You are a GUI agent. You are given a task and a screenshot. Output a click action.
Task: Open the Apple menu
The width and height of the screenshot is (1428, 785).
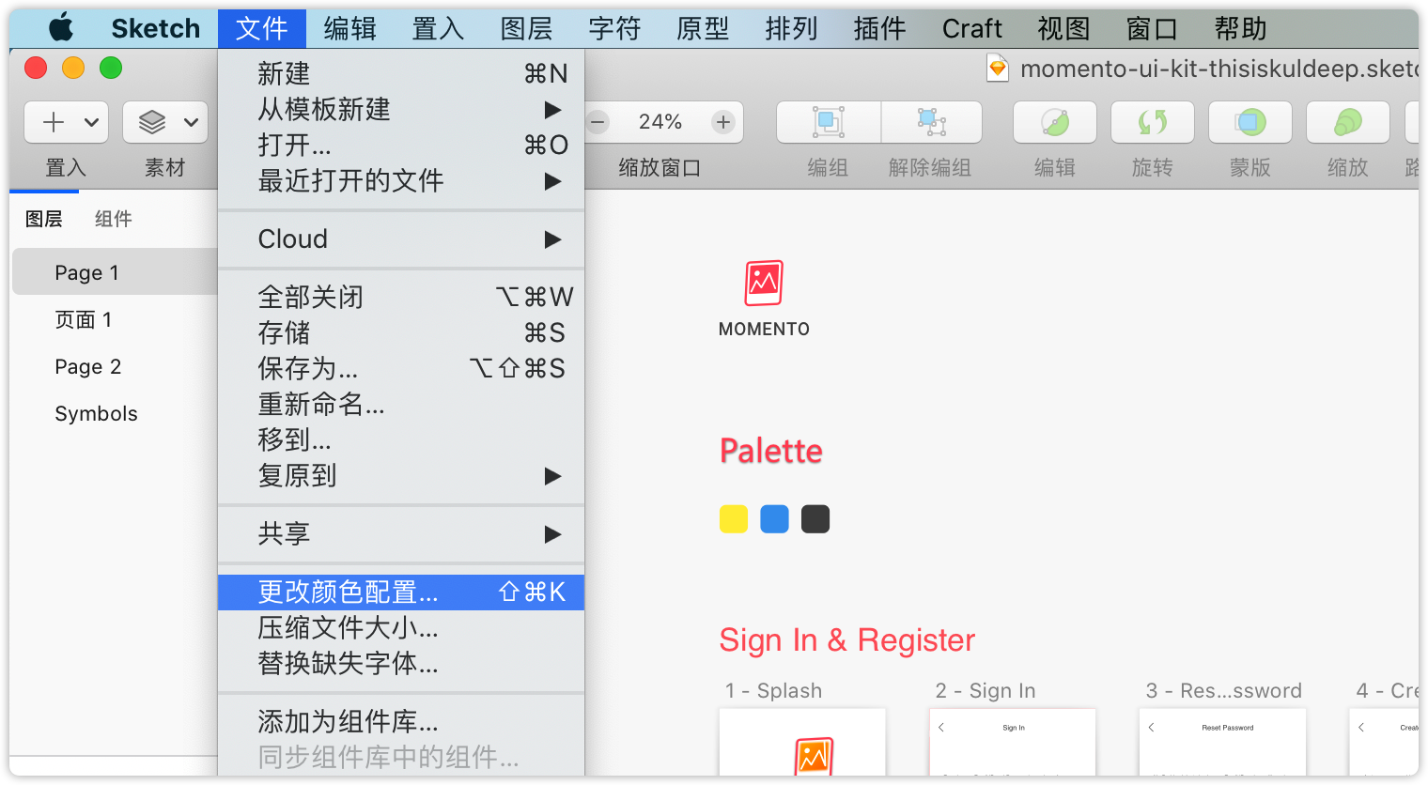pos(61,28)
